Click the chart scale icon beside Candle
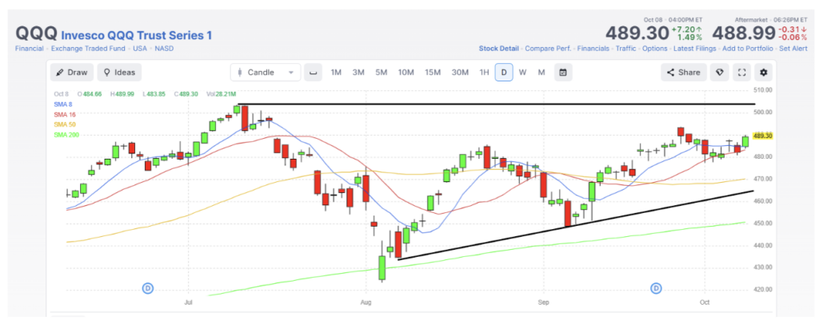819x324 pixels. [314, 73]
